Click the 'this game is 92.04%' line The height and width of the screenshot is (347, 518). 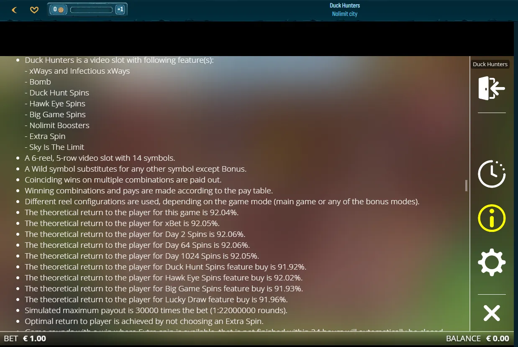(x=132, y=213)
